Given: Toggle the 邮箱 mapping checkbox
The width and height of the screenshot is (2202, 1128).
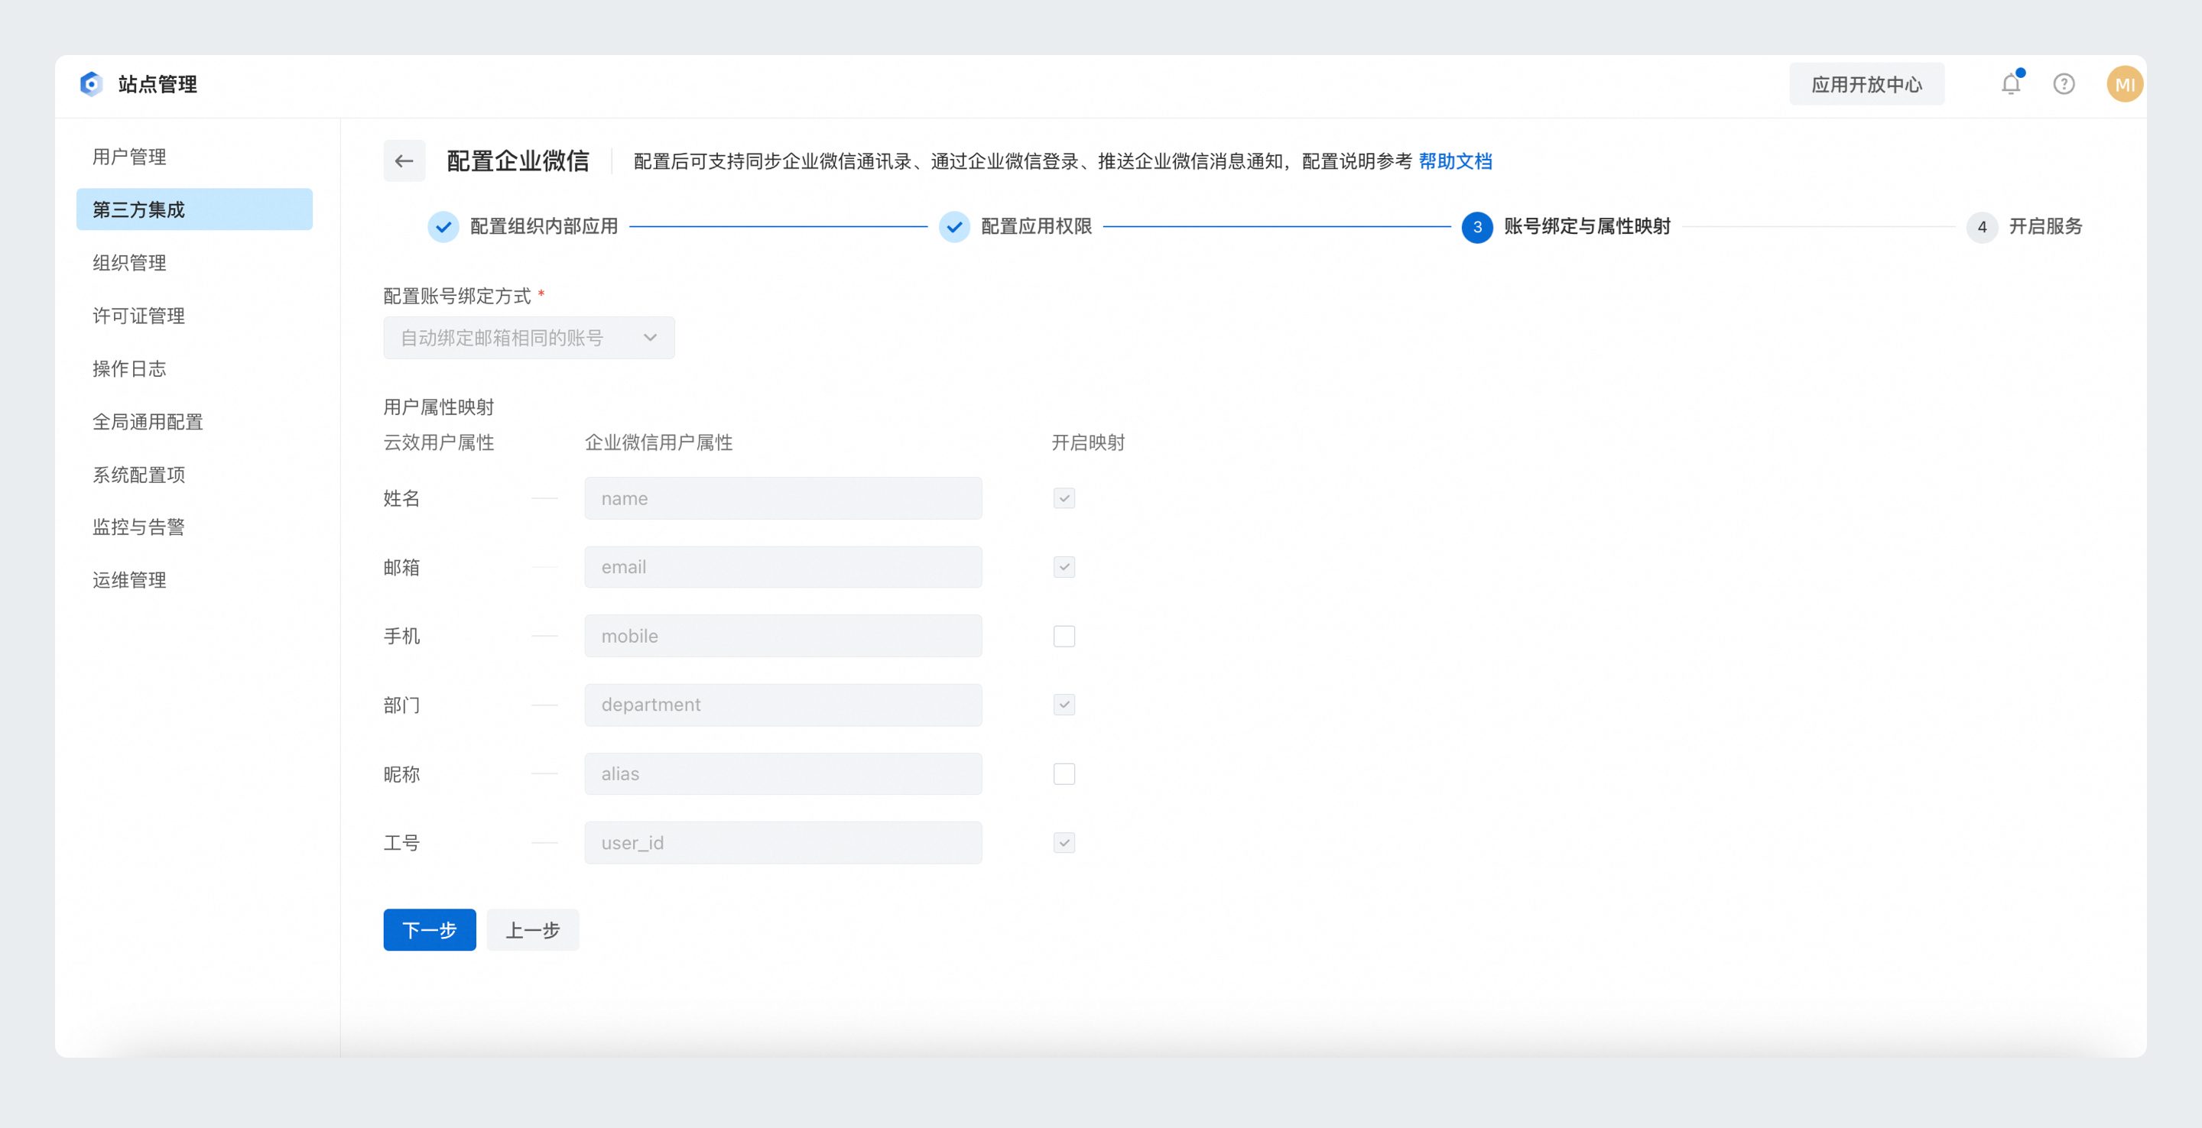Looking at the screenshot, I should pyautogui.click(x=1064, y=566).
